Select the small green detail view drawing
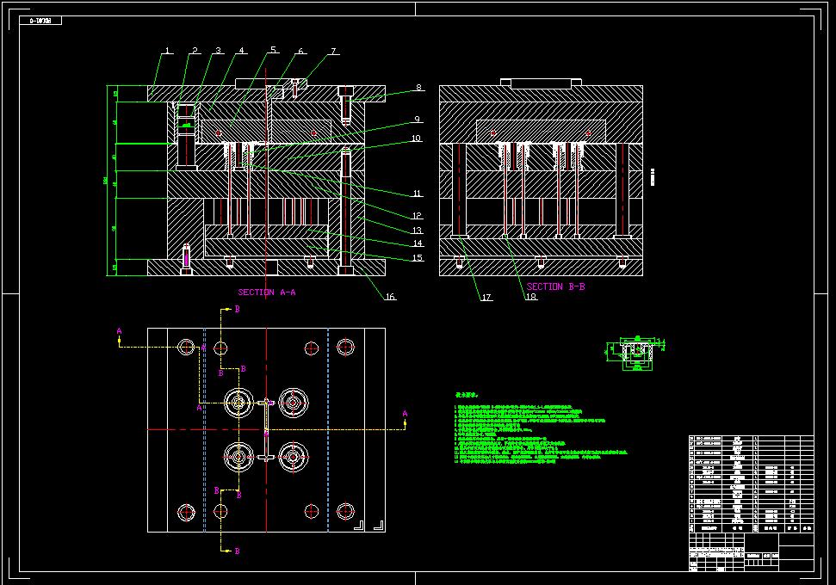Viewport: 836px width, 585px height. click(x=635, y=353)
